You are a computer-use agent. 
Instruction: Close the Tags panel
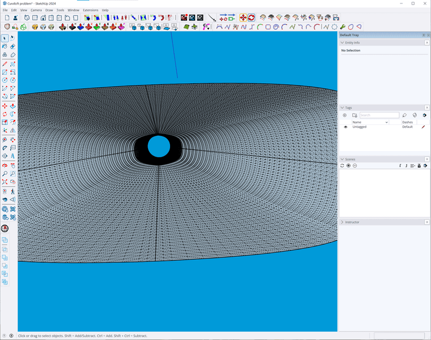[x=427, y=107]
